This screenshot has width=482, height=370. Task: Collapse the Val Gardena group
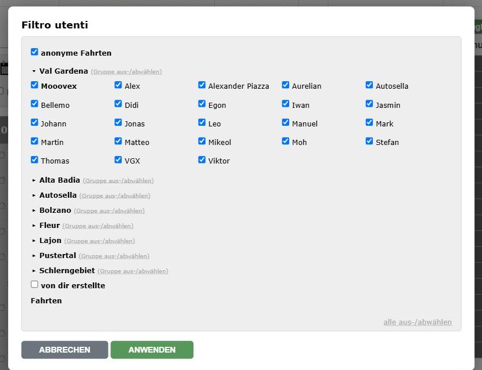34,71
